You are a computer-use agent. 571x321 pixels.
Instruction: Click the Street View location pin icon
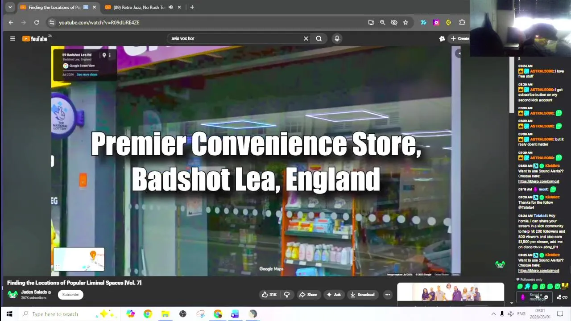104,55
